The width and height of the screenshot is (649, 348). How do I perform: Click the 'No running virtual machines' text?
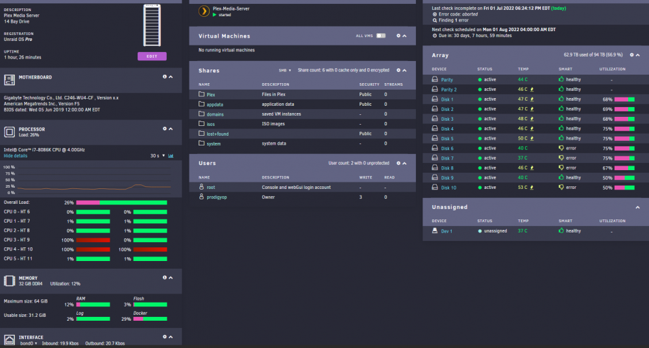[227, 50]
